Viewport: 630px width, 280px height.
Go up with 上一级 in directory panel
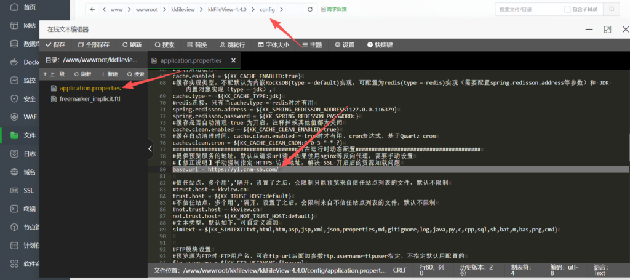[x=54, y=74]
